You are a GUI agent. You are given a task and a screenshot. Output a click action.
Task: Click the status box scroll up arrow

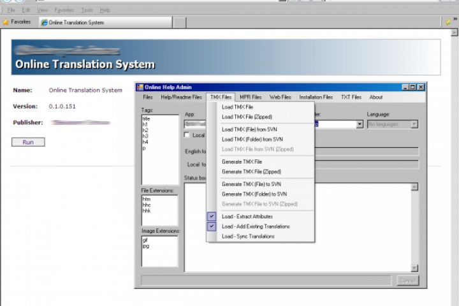(414, 187)
